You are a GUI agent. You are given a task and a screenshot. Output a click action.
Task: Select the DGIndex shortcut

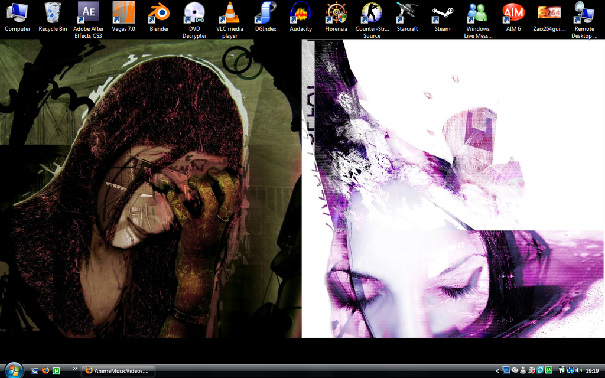click(x=265, y=17)
